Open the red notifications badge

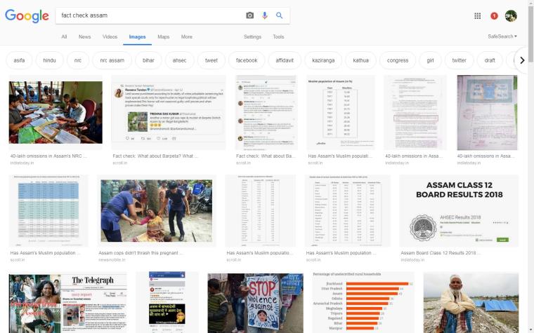click(x=494, y=15)
